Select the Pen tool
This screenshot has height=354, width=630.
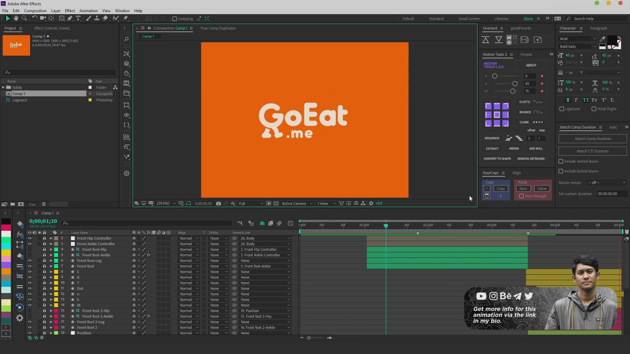(x=70, y=18)
